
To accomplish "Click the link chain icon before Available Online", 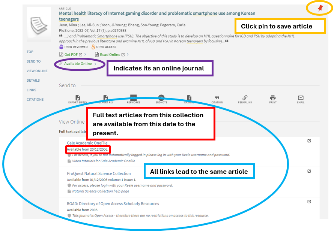I will (61, 64).
